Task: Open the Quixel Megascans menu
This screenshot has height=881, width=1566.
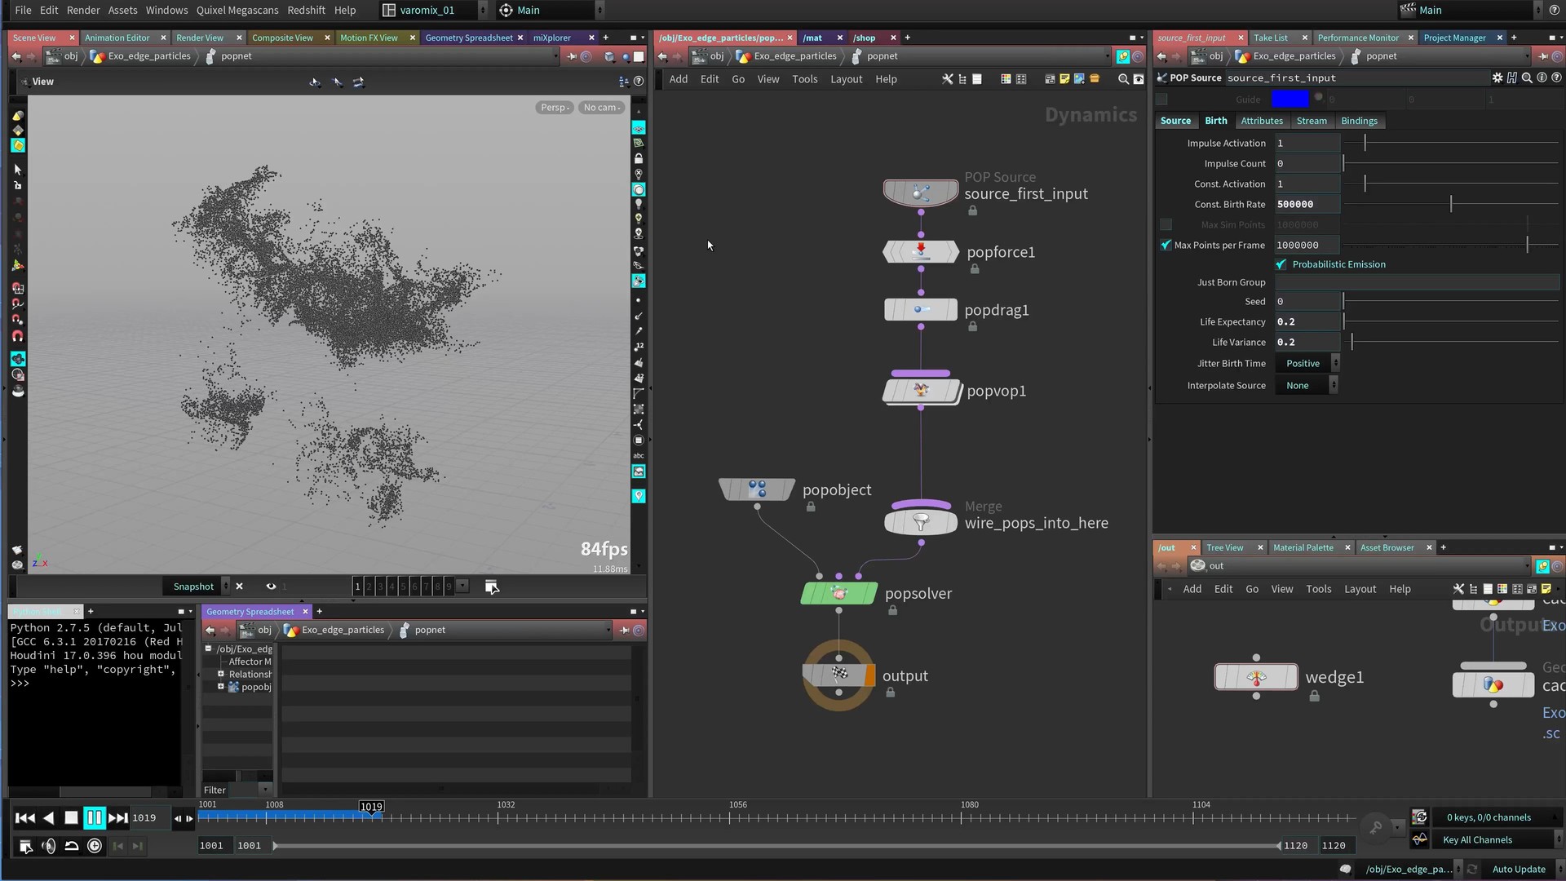Action: coord(237,10)
